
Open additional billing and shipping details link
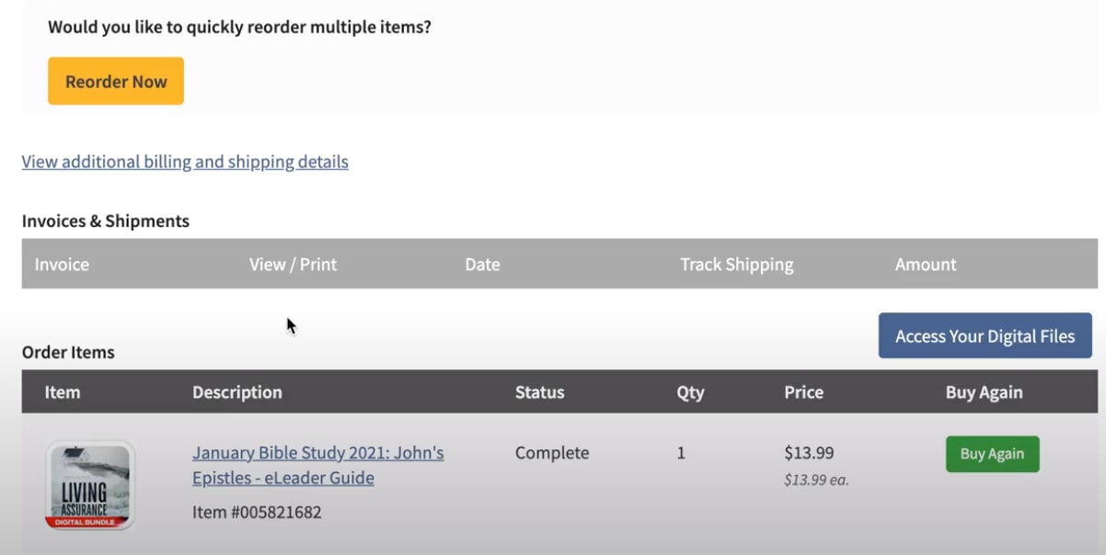pyautogui.click(x=185, y=162)
